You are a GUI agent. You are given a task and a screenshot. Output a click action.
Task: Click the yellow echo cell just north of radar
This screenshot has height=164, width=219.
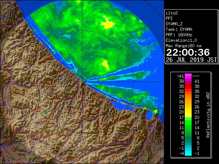105,65
